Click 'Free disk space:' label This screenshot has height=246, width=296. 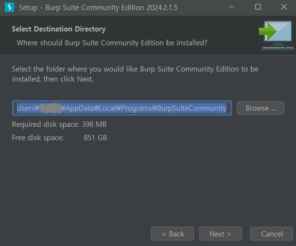click(38, 138)
